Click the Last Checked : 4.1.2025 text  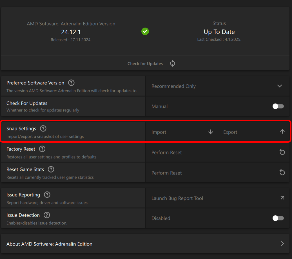tap(219, 39)
